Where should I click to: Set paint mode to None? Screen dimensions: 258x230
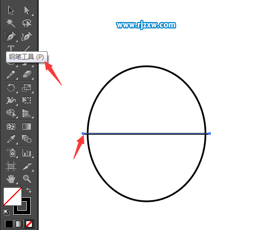pos(29,224)
